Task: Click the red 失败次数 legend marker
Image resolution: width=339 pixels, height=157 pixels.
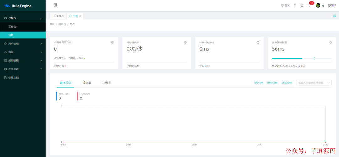Action: tap(78, 96)
